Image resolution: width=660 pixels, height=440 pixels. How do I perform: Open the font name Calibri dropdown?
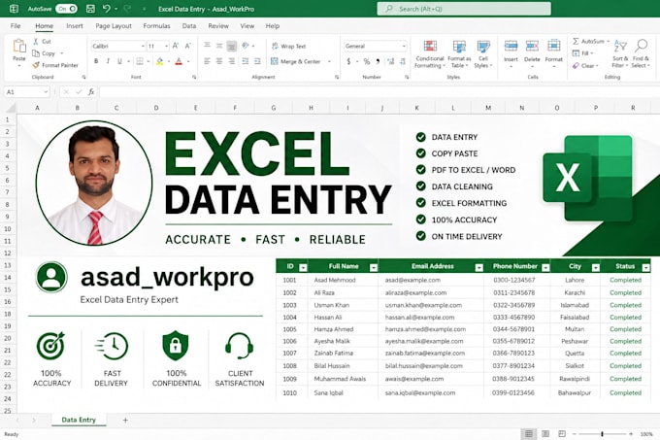[143, 46]
